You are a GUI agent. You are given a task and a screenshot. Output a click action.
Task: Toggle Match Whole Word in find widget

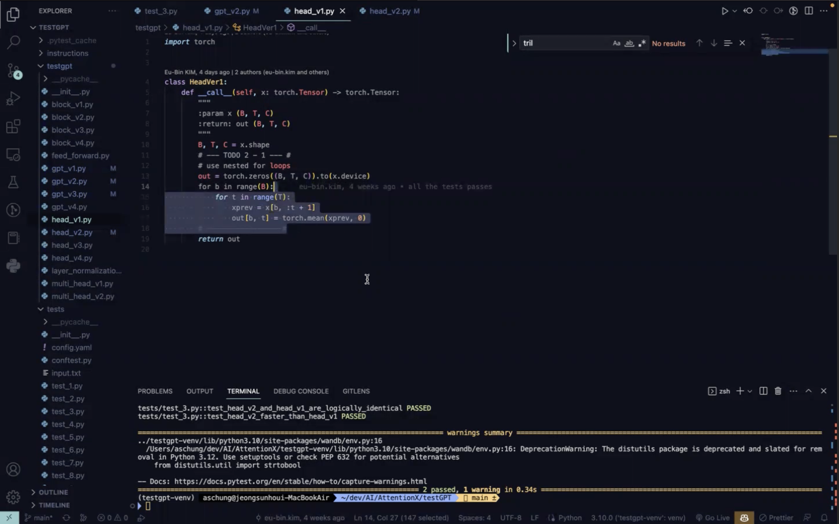tap(629, 43)
